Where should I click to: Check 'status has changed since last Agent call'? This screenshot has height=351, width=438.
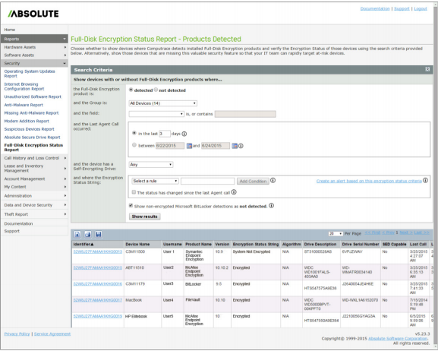click(x=134, y=192)
